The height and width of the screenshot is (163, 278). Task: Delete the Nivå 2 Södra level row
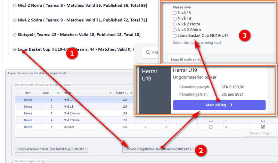(28, 120)
